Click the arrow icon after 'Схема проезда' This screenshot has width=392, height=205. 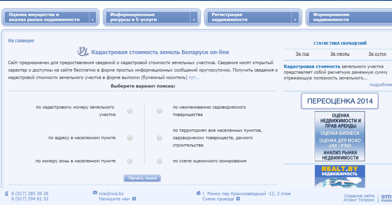click(x=238, y=199)
